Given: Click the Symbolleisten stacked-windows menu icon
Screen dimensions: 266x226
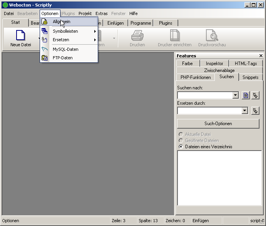Looking at the screenshot, I should (x=44, y=31).
